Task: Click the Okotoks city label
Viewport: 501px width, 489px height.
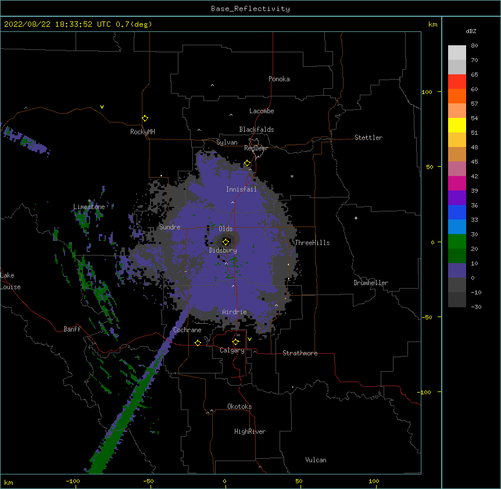Action: (x=239, y=407)
